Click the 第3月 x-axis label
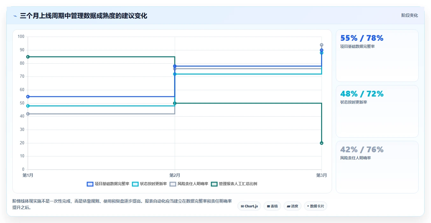Viewport: 431px width, 223px height. coord(321,175)
